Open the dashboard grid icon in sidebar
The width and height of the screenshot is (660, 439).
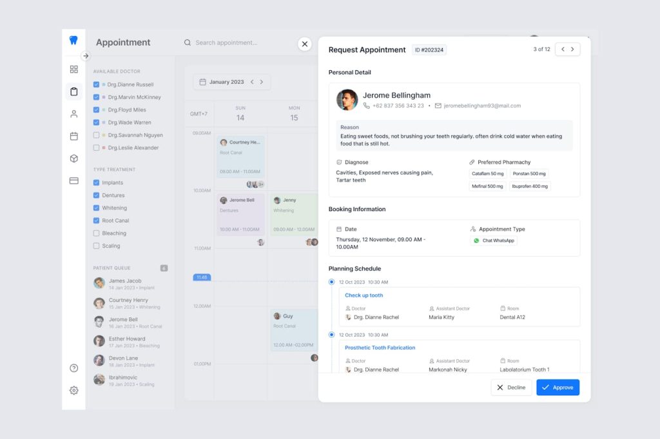coord(73,70)
